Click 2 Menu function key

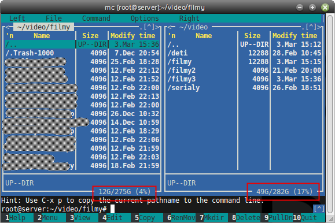[x=50, y=218]
